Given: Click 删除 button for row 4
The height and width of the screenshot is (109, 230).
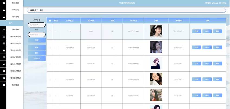Looking at the screenshot, I should (218, 79).
